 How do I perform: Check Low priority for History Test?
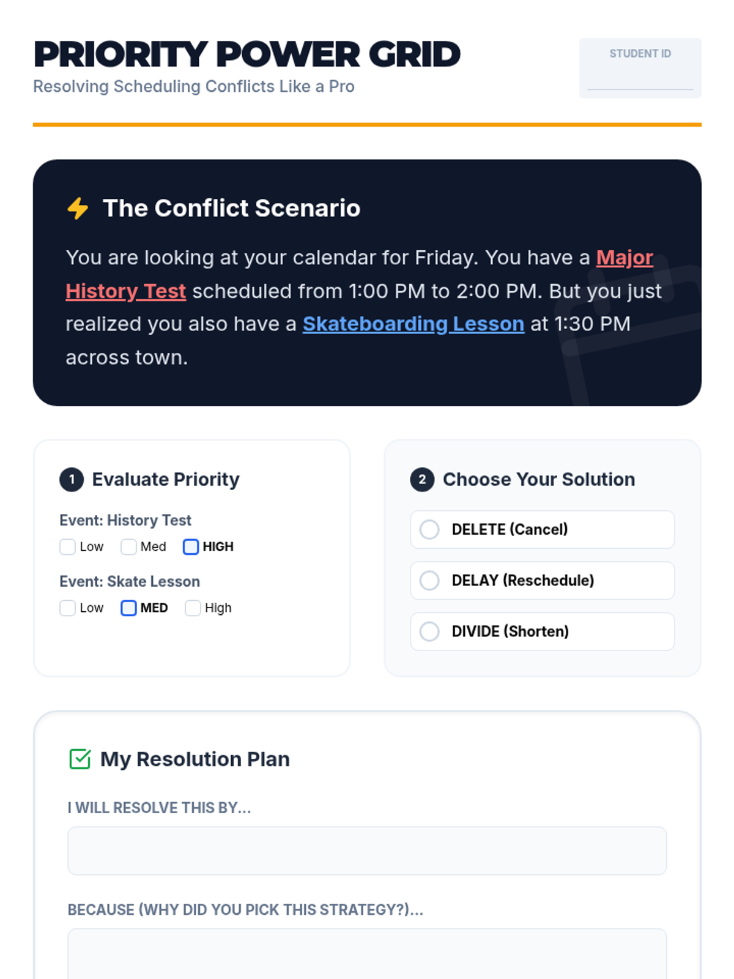tap(68, 546)
